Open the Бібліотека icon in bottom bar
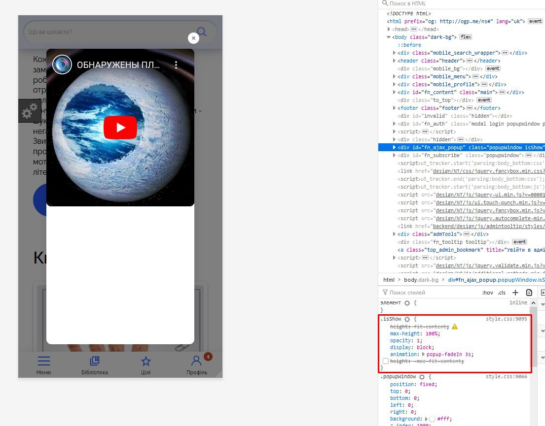Screen dimensions: 545x426 pyautogui.click(x=95, y=361)
